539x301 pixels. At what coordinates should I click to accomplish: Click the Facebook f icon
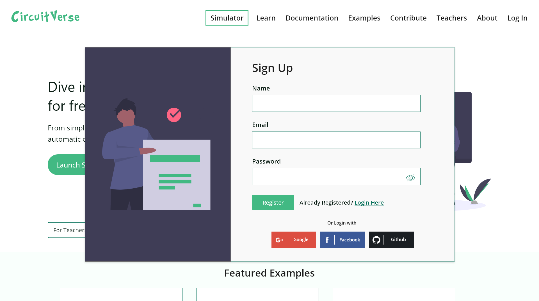pos(327,239)
